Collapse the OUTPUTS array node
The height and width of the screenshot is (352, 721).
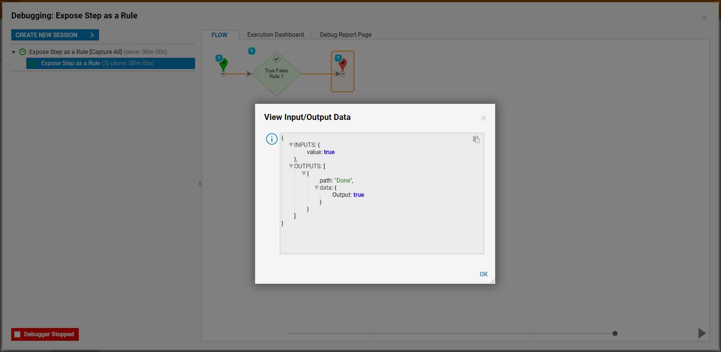291,166
